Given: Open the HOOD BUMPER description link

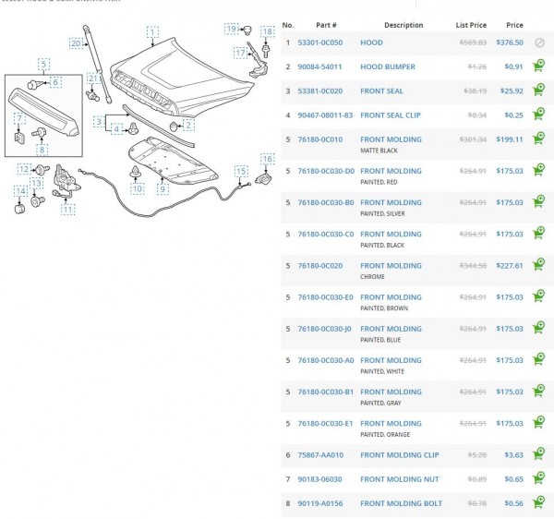Looking at the screenshot, I should (388, 66).
